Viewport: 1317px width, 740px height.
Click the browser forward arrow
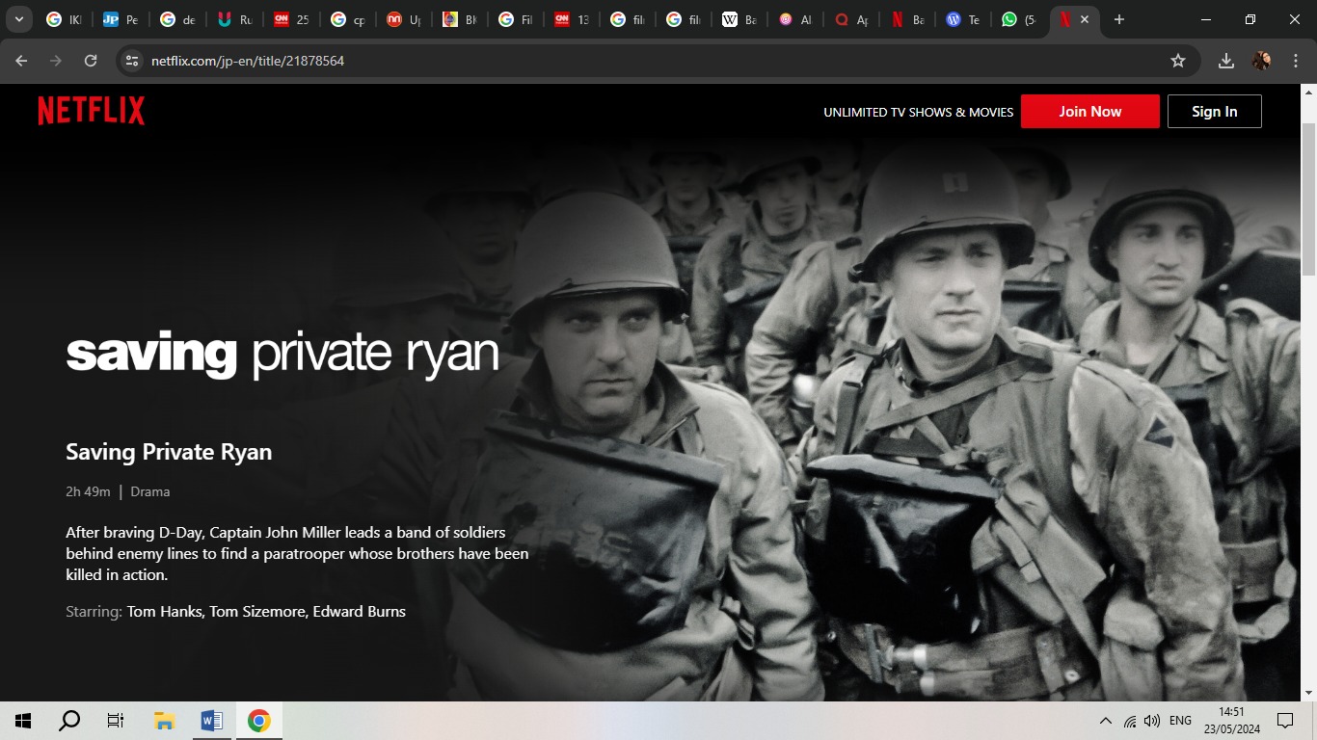[56, 61]
